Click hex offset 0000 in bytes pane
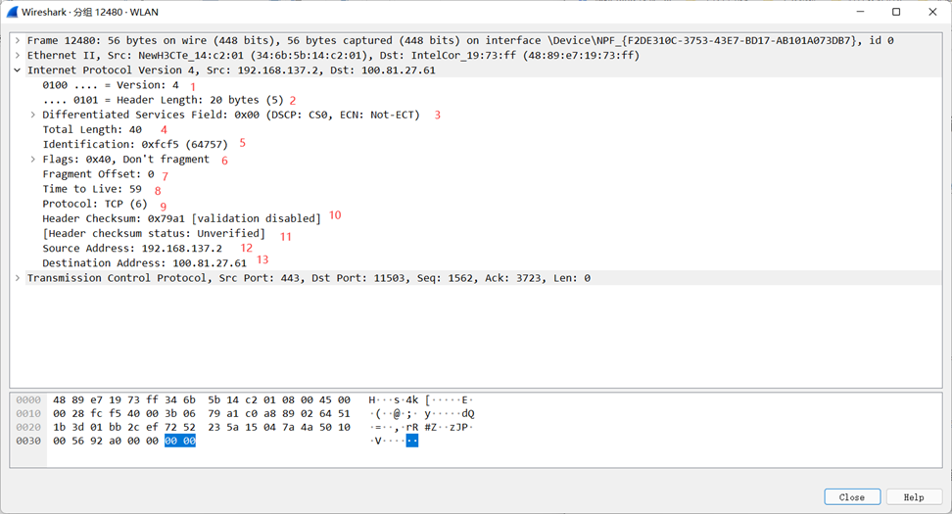Screen dimensions: 952x514 tap(28, 399)
